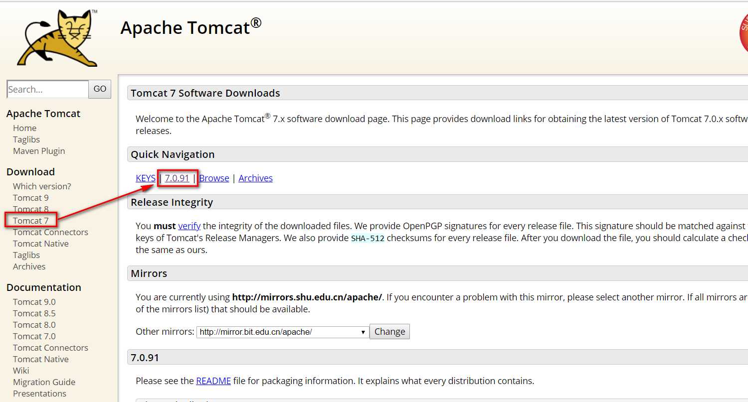Click the Release Integrity heading
The width and height of the screenshot is (748, 402).
click(x=172, y=202)
